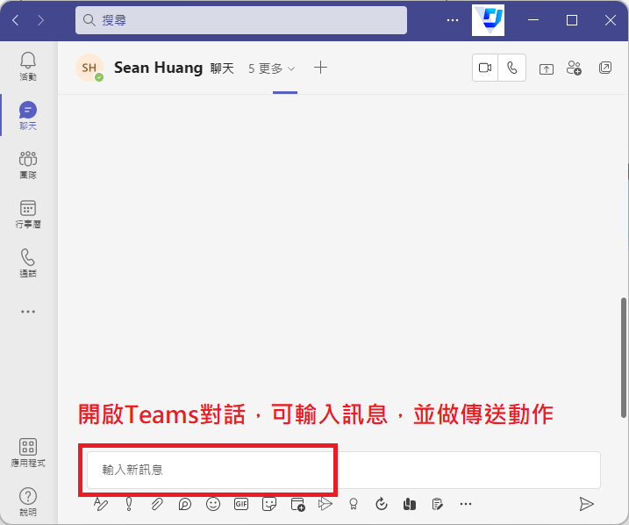Pop out the chat window
The width and height of the screenshot is (629, 525).
click(x=605, y=68)
